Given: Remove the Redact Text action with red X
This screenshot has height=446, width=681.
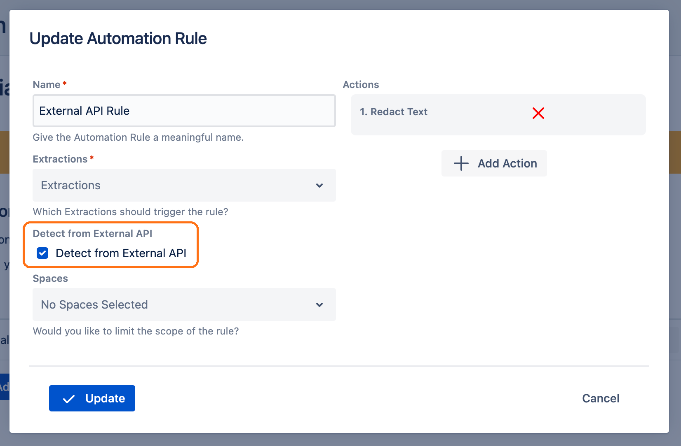Looking at the screenshot, I should [x=538, y=113].
